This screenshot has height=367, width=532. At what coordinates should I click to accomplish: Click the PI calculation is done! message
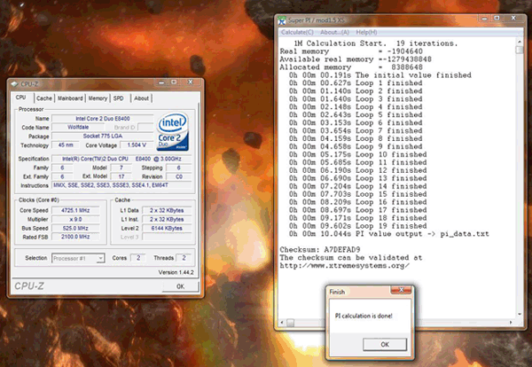364,316
